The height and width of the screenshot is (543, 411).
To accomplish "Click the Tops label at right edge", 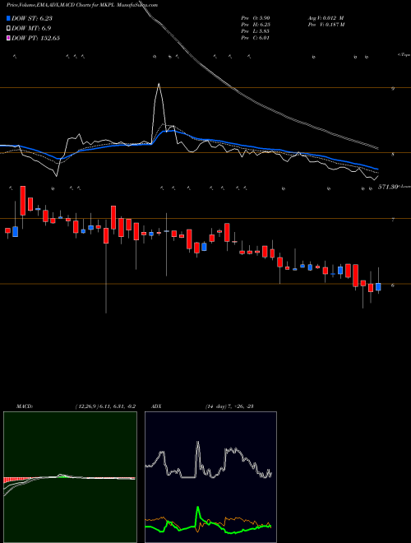I will 404,55.
